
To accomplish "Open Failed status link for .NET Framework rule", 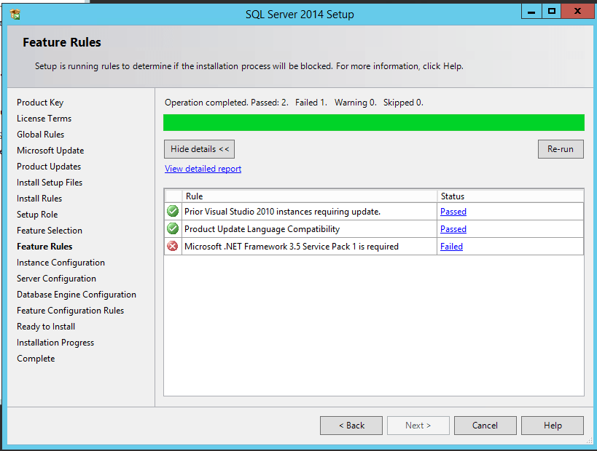I will (x=451, y=247).
